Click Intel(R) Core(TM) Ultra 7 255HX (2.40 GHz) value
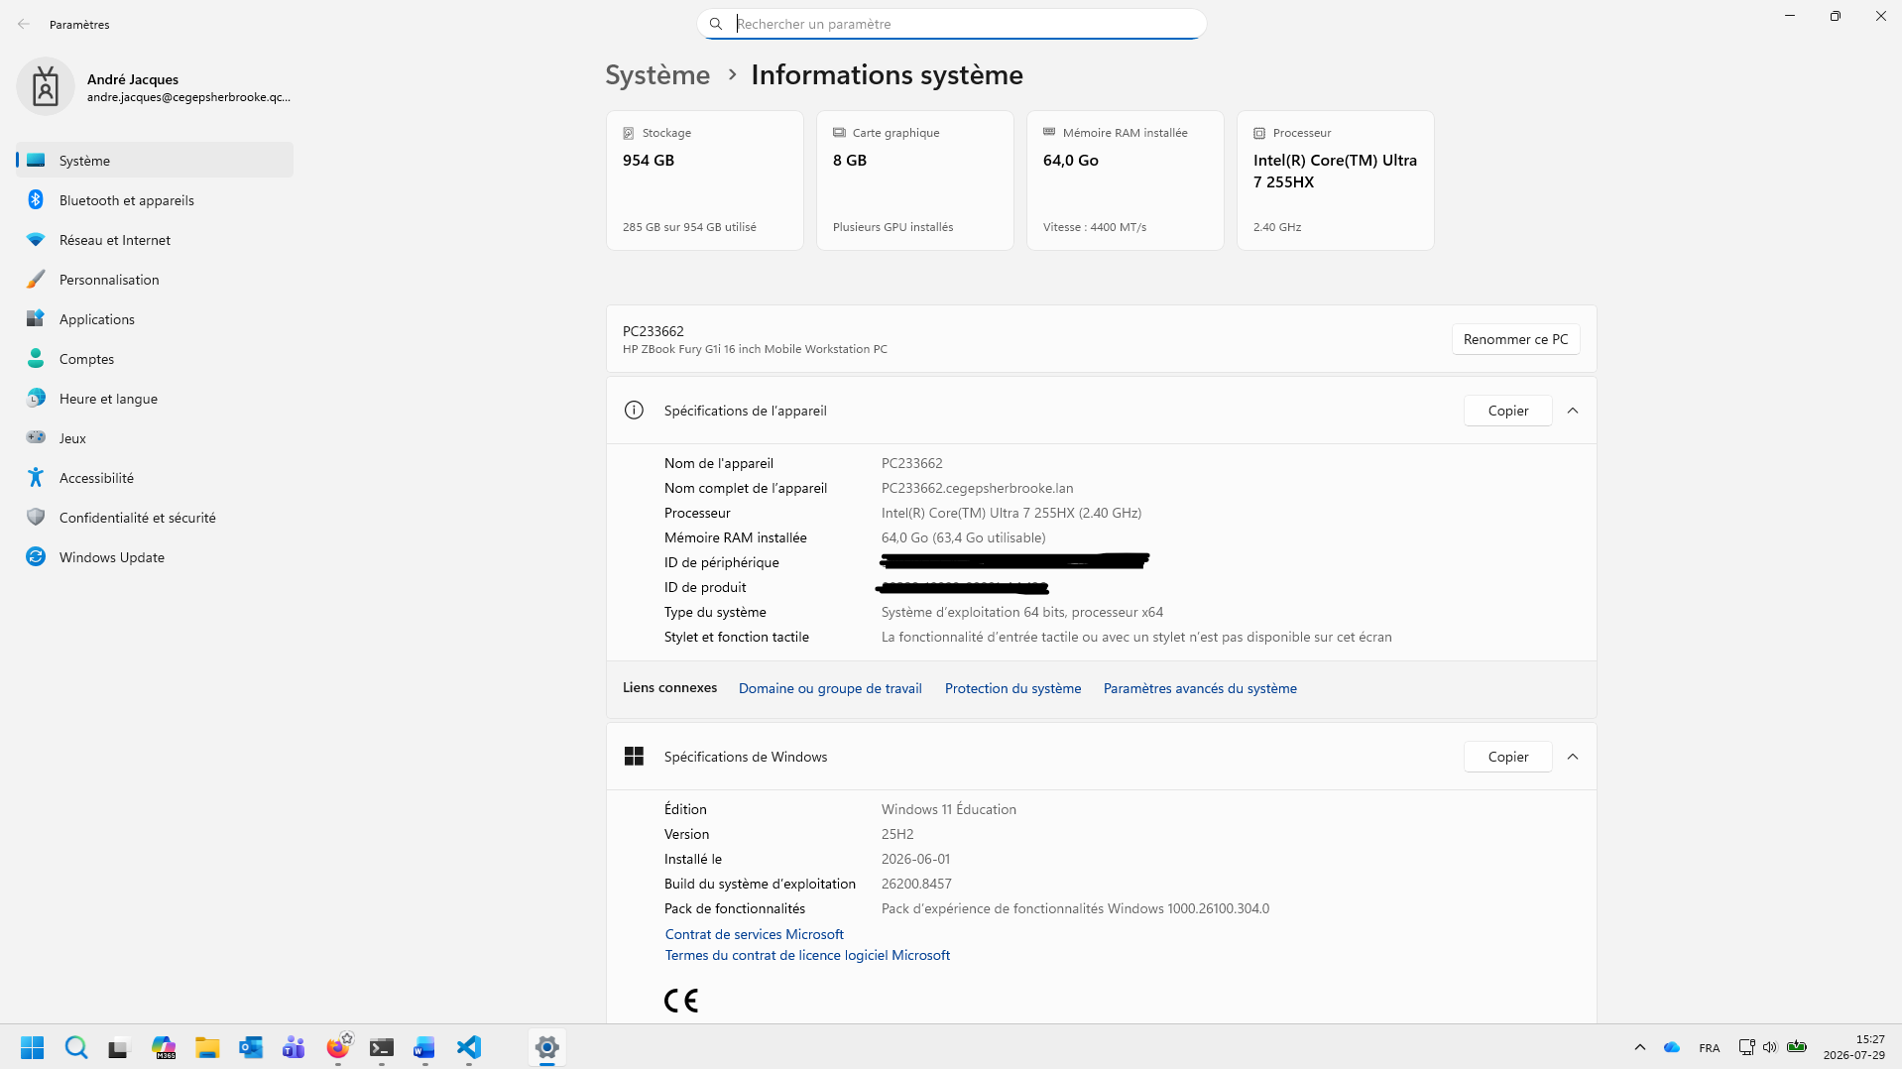 (1011, 513)
